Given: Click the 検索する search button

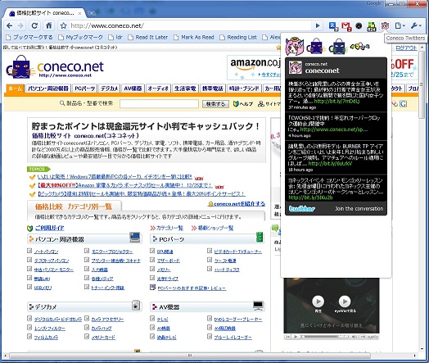Looking at the screenshot, I should 215,104.
